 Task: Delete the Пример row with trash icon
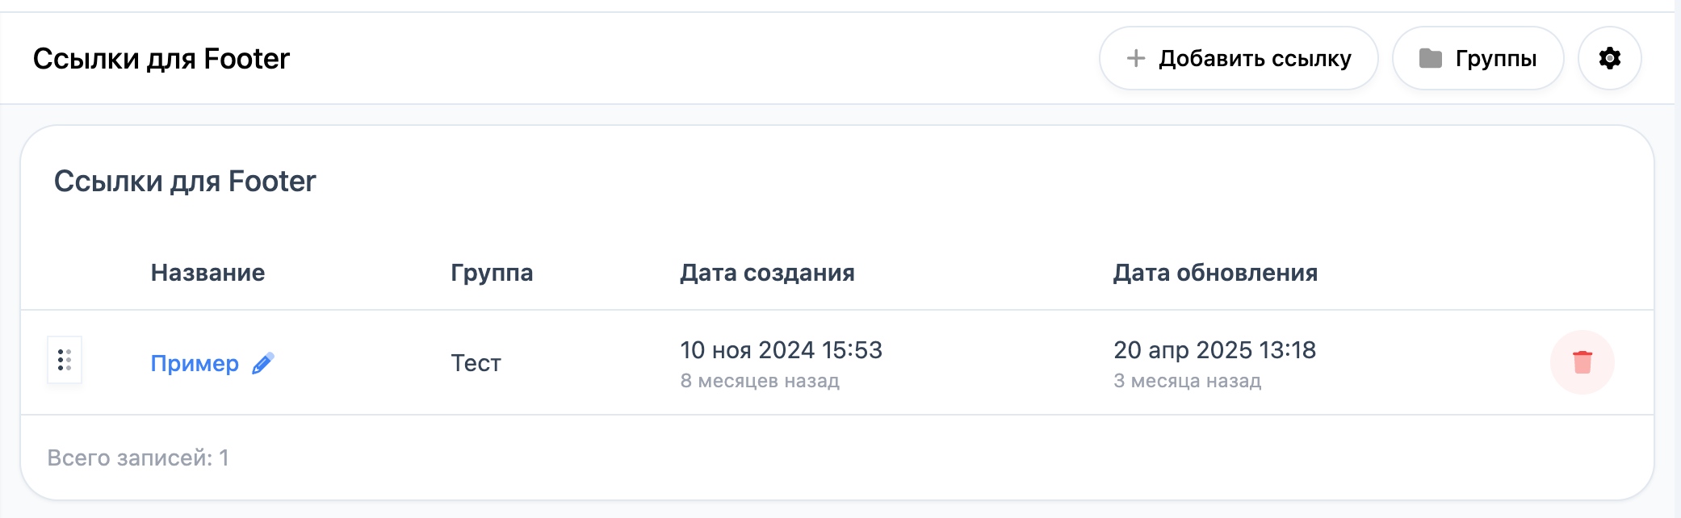pyautogui.click(x=1582, y=362)
